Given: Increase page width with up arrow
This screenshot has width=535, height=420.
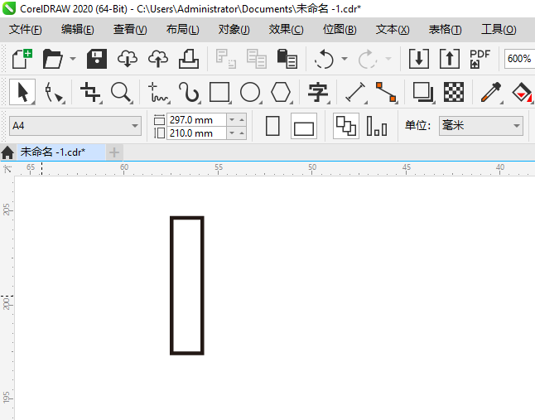Looking at the screenshot, I should coord(242,120).
